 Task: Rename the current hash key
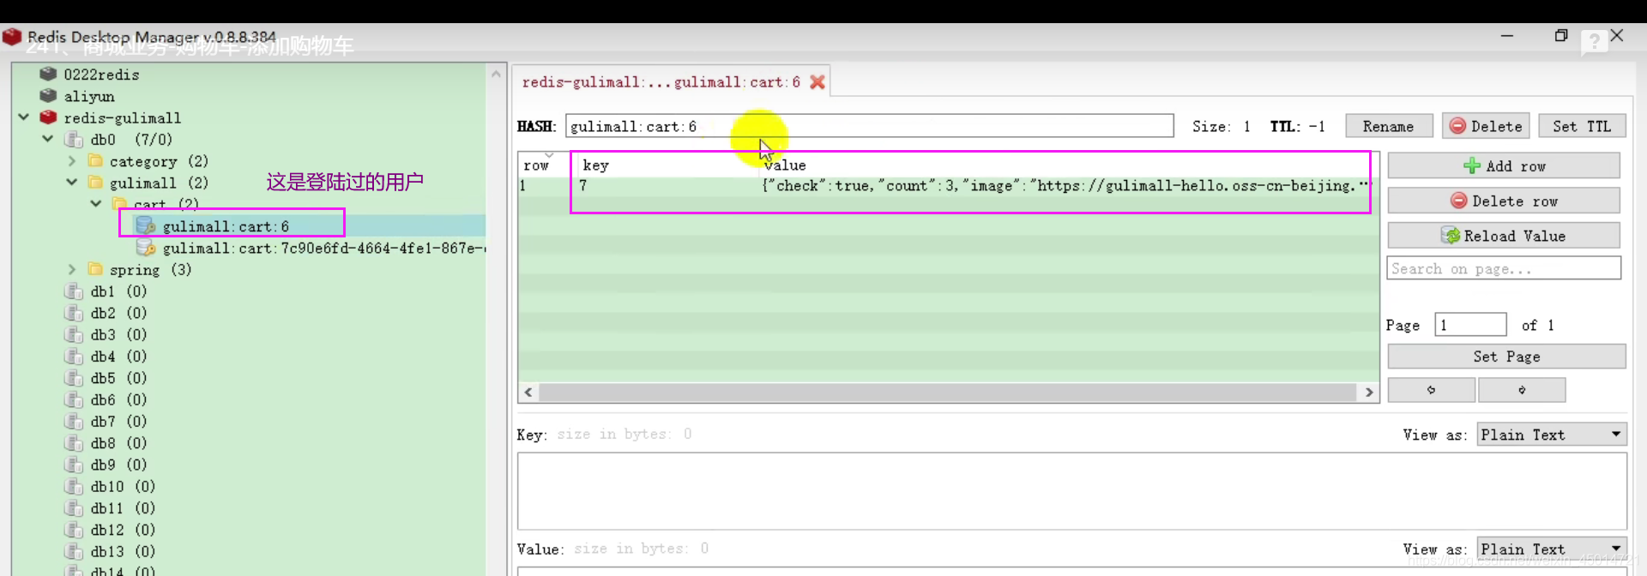(1389, 126)
